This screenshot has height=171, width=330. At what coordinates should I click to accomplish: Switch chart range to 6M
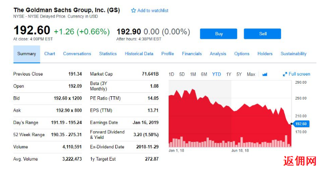click(x=204, y=74)
